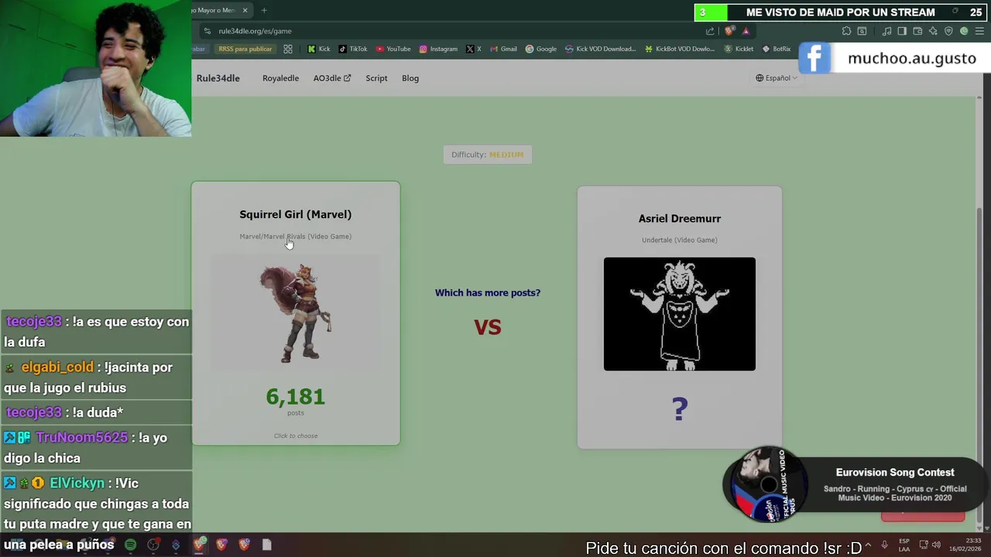Viewport: 991px width, 557px height.
Task: Open the Brave Rewards triangle icon
Action: pyautogui.click(x=746, y=31)
